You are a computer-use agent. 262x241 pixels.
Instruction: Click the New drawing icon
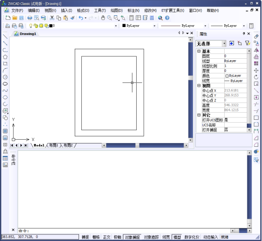[x=8, y=18]
